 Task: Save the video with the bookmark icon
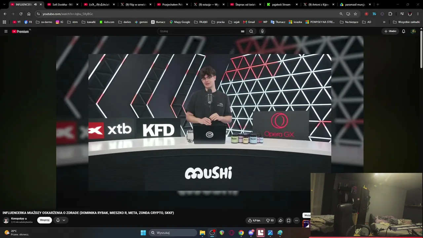[x=288, y=220]
